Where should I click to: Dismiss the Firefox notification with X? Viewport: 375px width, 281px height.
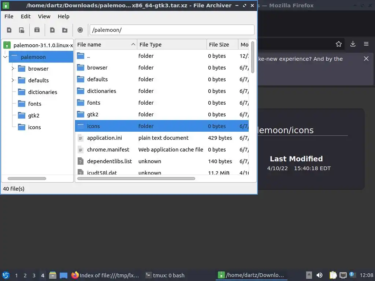[366, 59]
